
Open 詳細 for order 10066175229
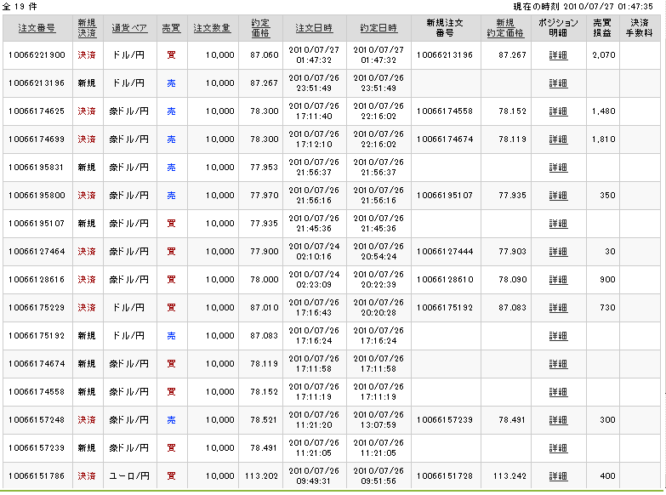tap(558, 308)
